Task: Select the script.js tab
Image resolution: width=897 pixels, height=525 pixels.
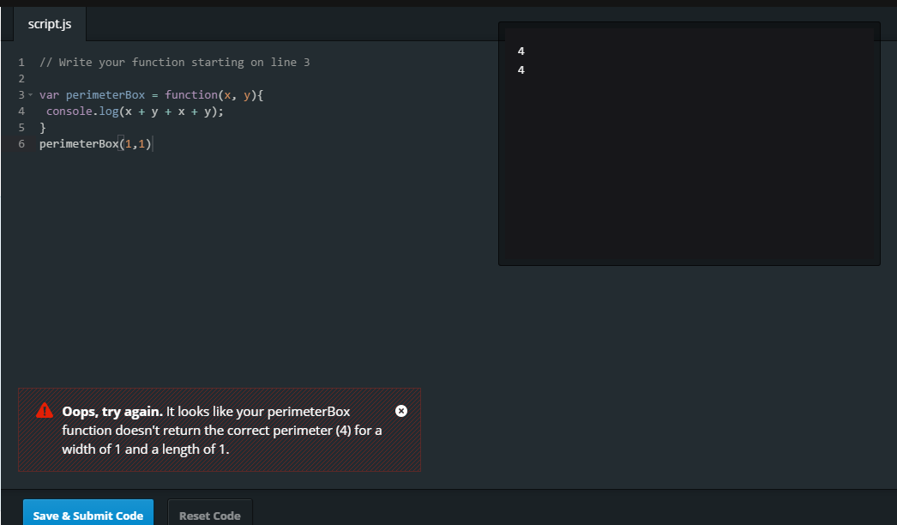Action: [50, 24]
